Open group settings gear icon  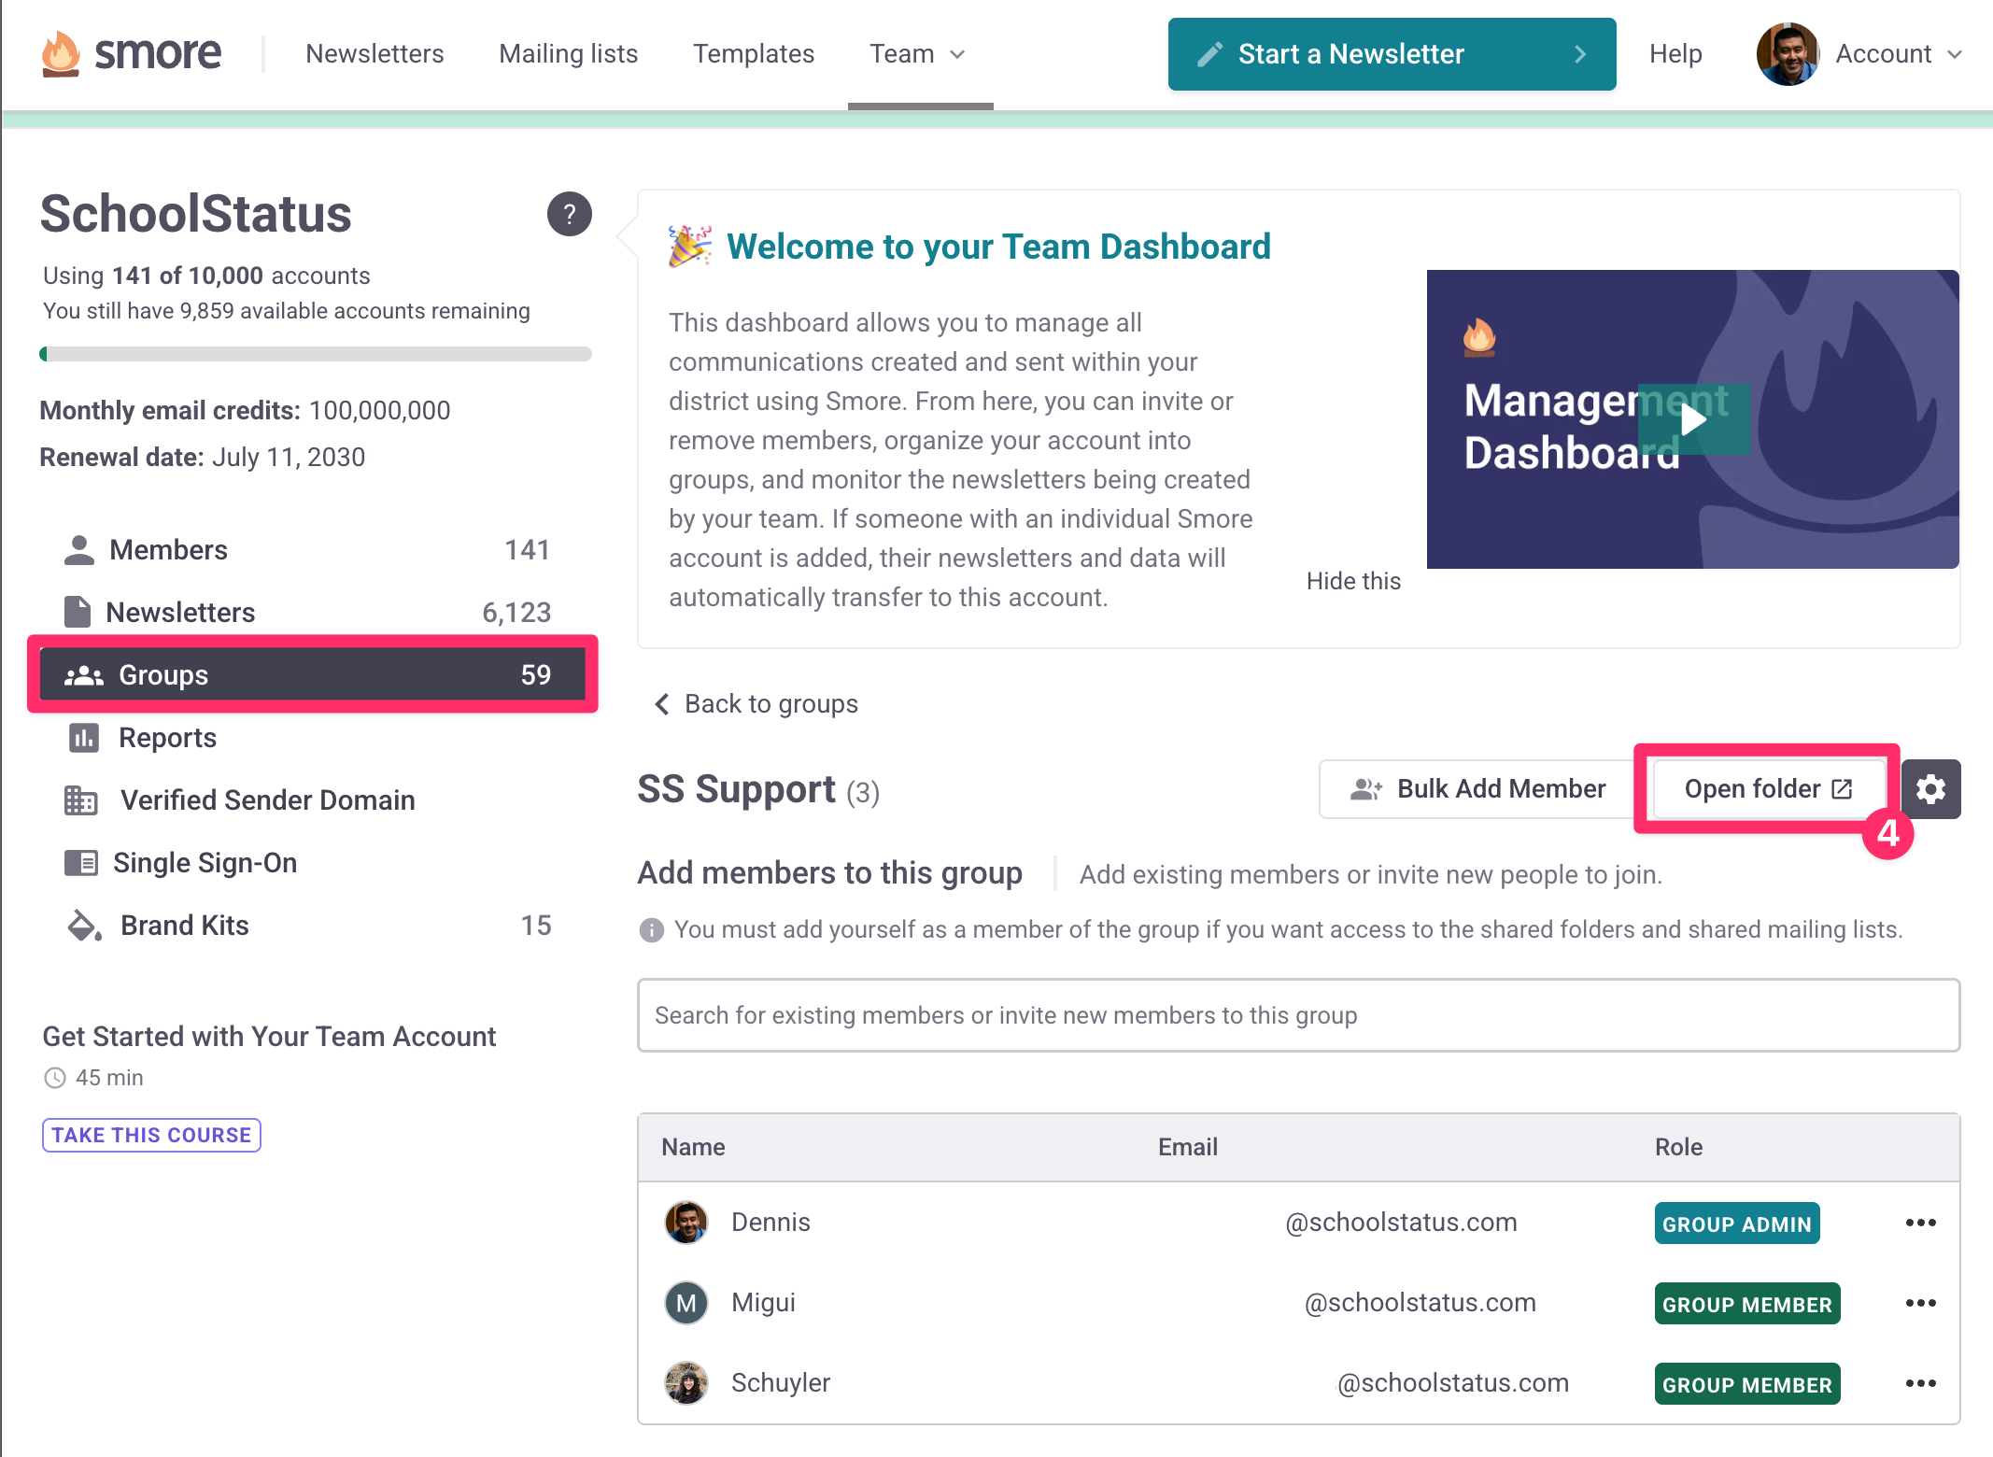(1930, 789)
